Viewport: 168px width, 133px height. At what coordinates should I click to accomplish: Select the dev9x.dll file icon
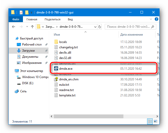pos(56,52)
